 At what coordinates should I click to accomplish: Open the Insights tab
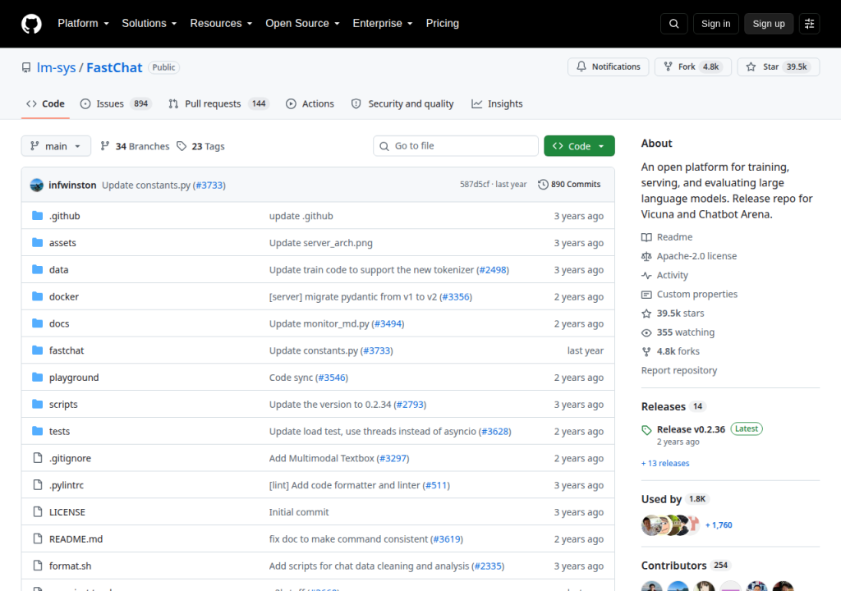497,103
